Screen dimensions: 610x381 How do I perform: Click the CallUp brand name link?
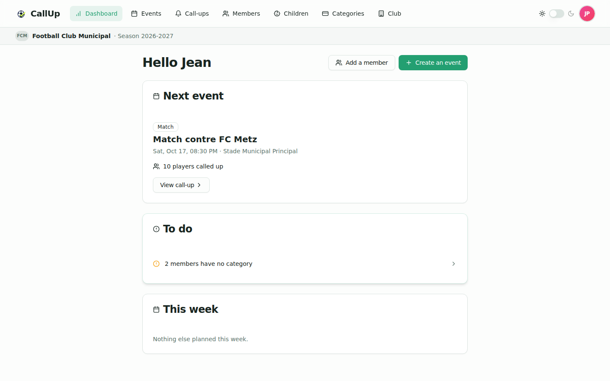click(x=45, y=14)
